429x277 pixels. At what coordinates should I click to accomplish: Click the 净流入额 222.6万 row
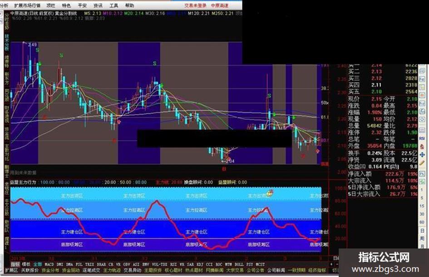click(383, 174)
